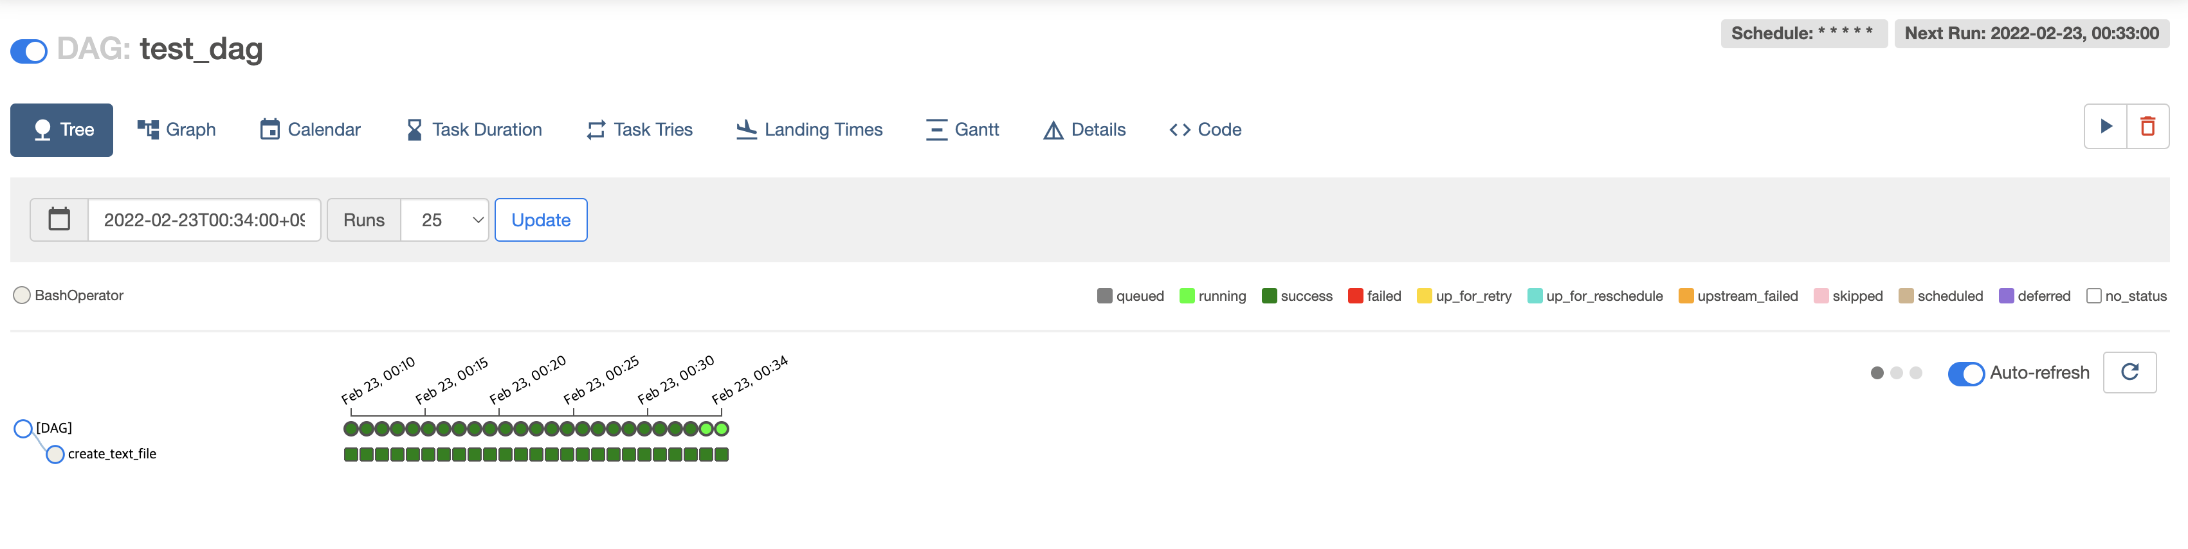The width and height of the screenshot is (2188, 549).
Task: Open the calendar date picker icon
Action: (x=59, y=220)
